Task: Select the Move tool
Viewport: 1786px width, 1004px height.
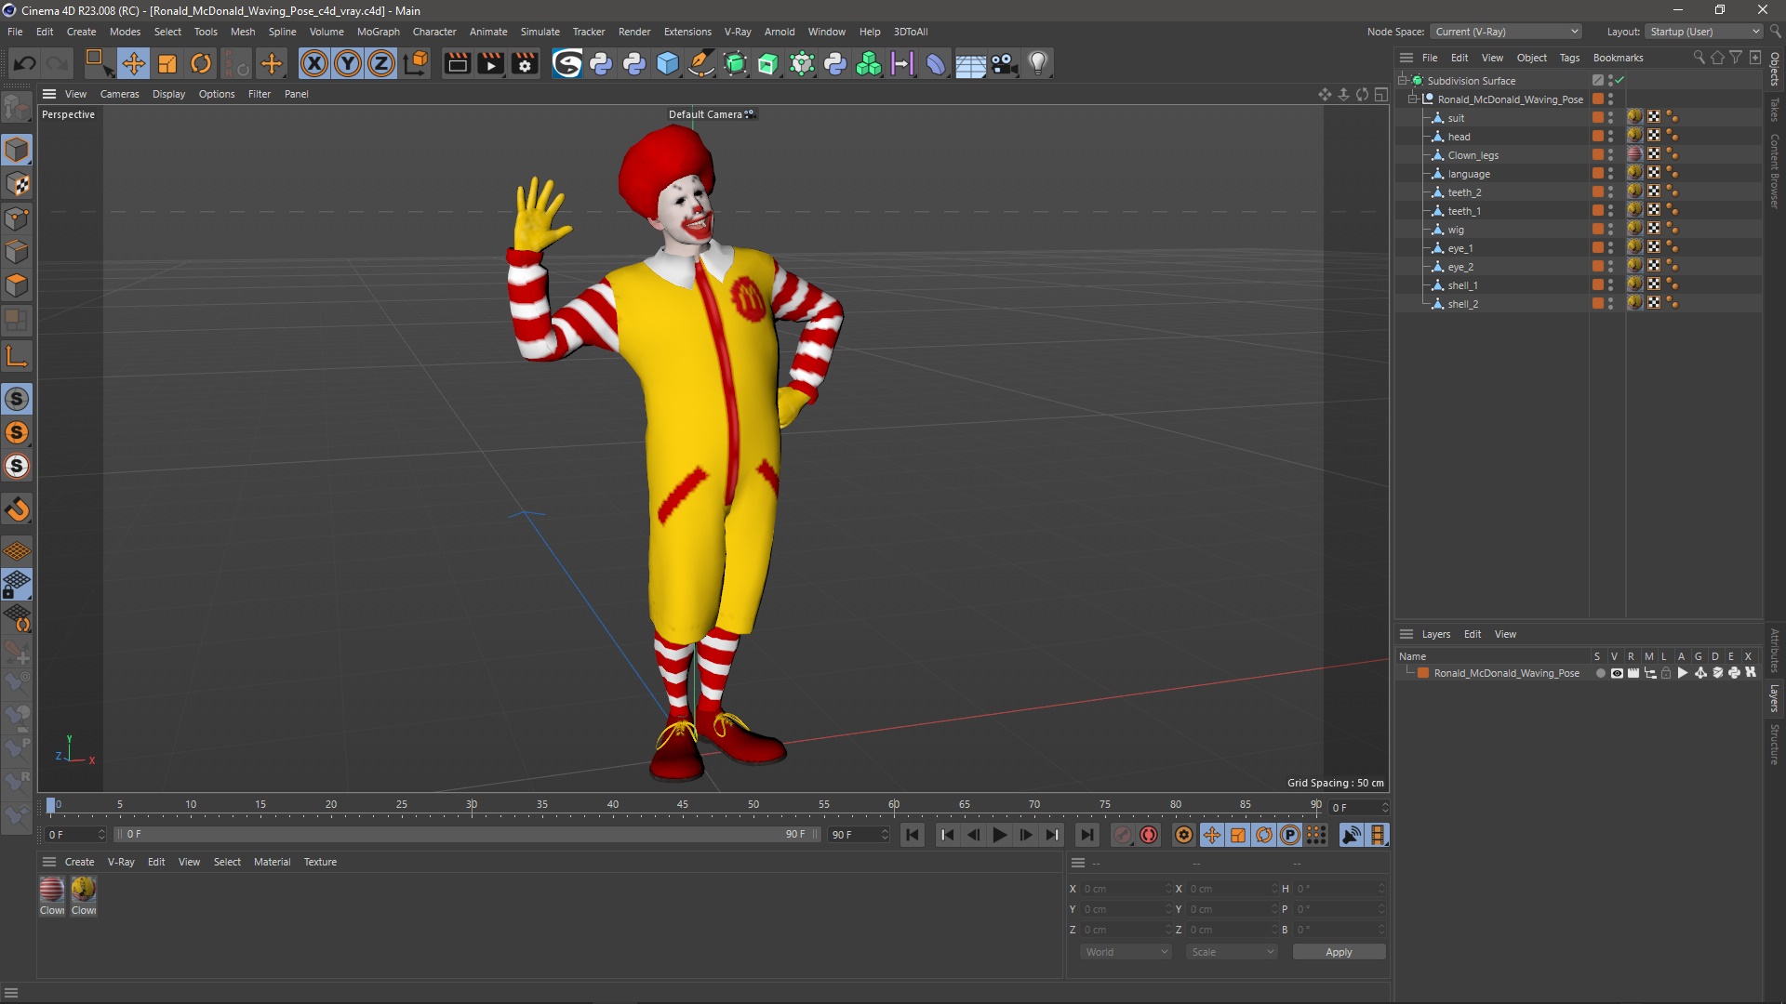Action: coord(133,63)
